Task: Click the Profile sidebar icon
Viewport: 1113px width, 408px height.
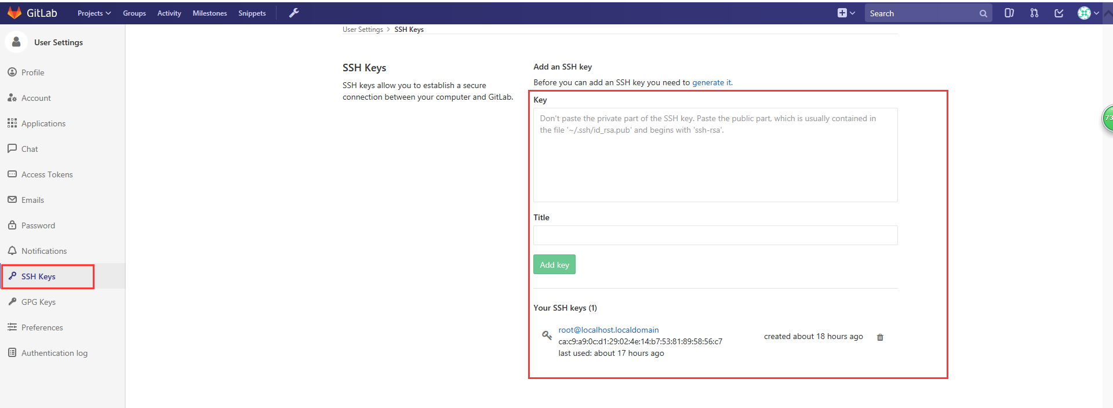Action: 12,72
